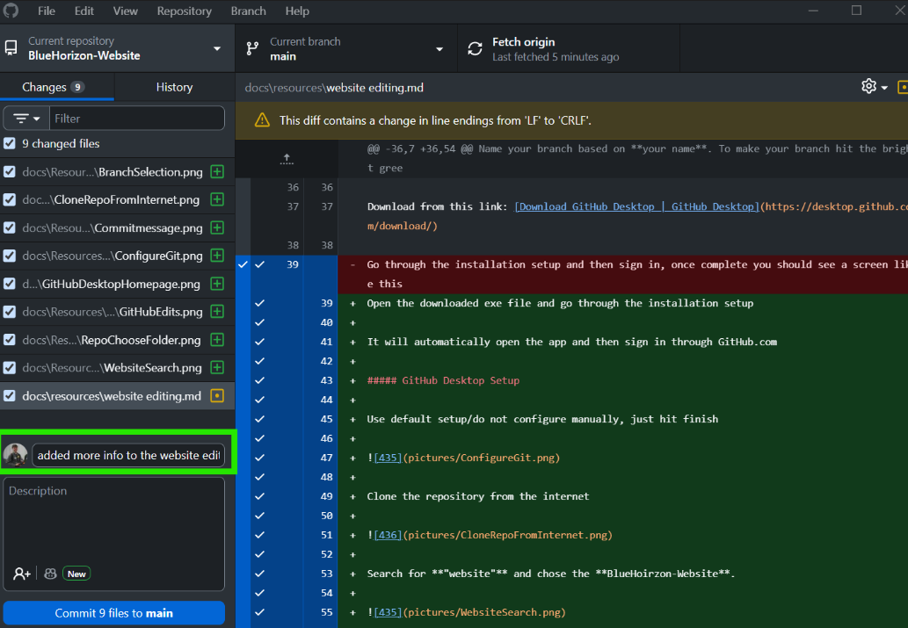Open the Current branch dropdown
This screenshot has width=908, height=628.
point(346,48)
